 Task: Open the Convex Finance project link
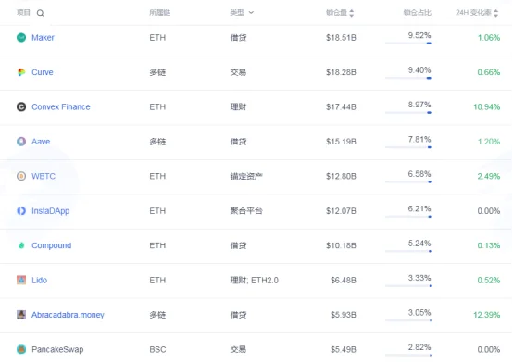tap(61, 107)
